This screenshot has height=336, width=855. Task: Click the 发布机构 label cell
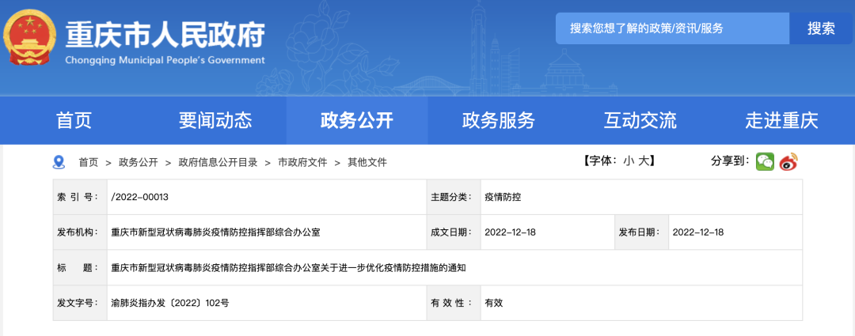pyautogui.click(x=80, y=232)
